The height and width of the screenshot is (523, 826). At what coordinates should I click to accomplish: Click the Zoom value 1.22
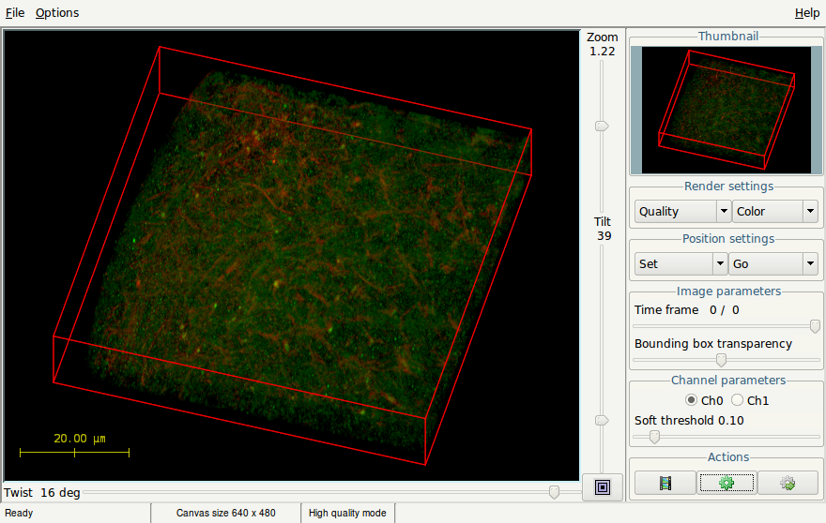(602, 51)
